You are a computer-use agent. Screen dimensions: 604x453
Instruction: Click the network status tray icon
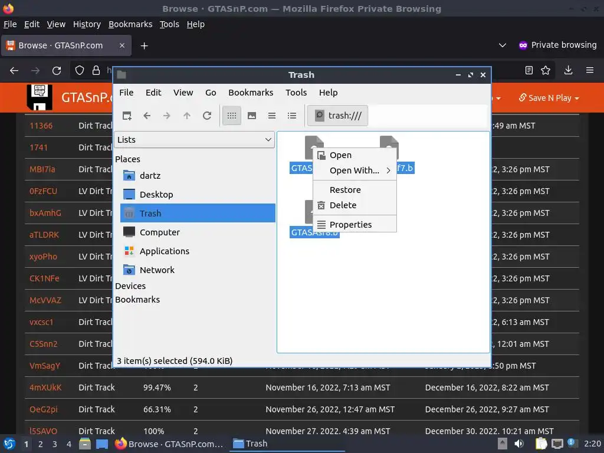pyautogui.click(x=557, y=444)
